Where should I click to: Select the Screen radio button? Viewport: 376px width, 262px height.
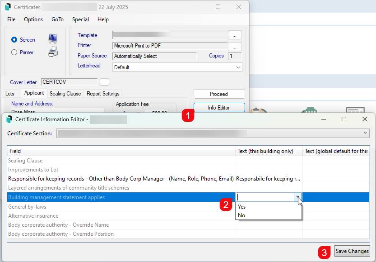(14, 40)
